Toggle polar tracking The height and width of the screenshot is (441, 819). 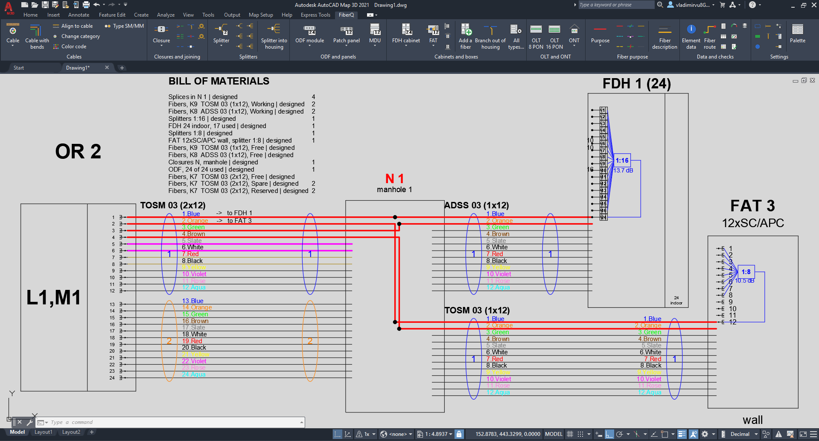[620, 434]
